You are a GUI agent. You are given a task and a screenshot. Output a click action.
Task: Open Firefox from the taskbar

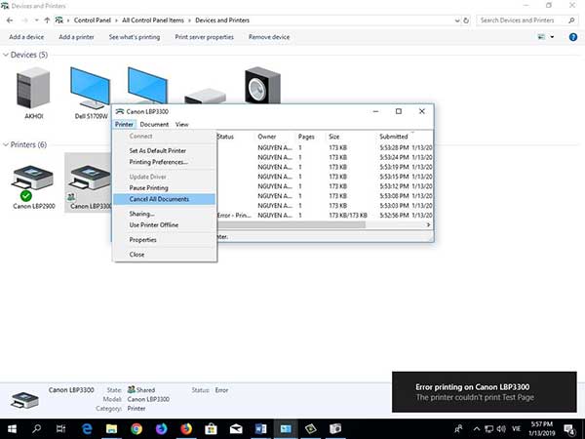tap(186, 429)
